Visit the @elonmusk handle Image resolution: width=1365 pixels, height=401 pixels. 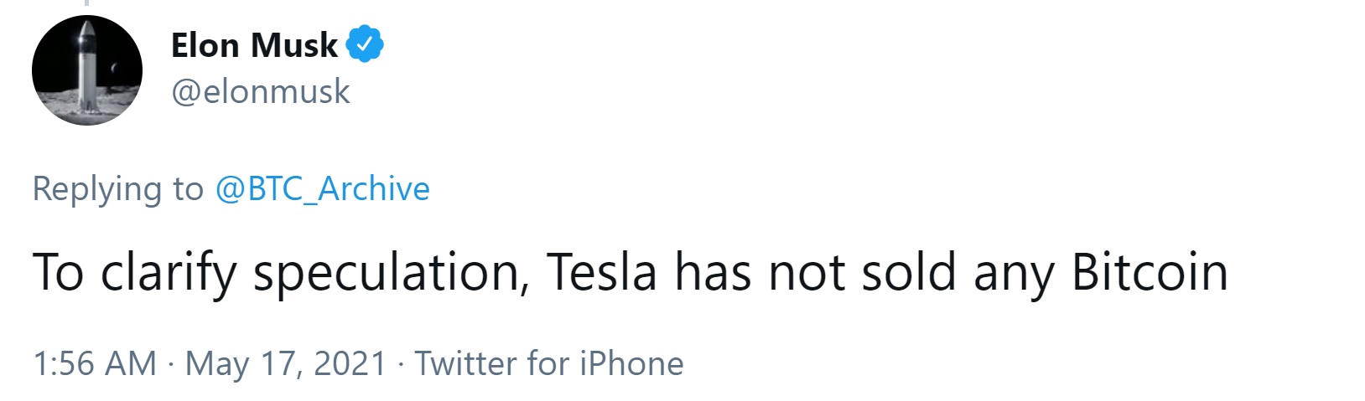coord(261,91)
